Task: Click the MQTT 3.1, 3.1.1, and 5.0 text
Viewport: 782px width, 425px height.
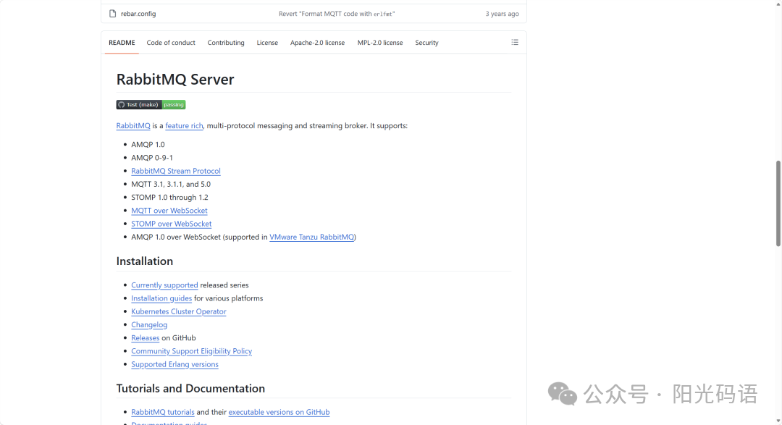Action: (171, 184)
